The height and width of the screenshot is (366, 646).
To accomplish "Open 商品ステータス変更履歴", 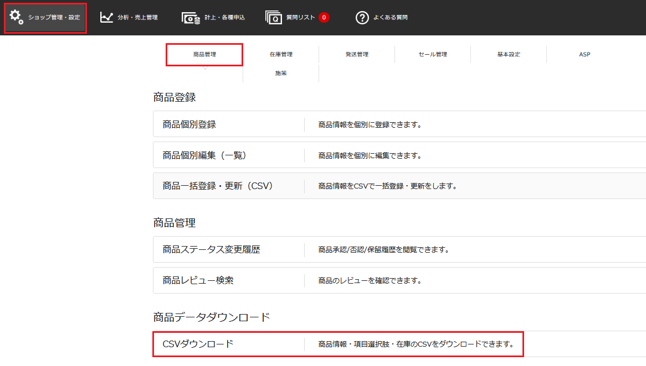I will click(x=399, y=249).
